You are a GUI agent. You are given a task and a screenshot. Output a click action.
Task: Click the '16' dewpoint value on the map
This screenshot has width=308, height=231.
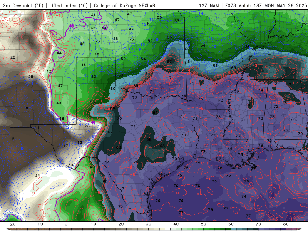[80, 142]
